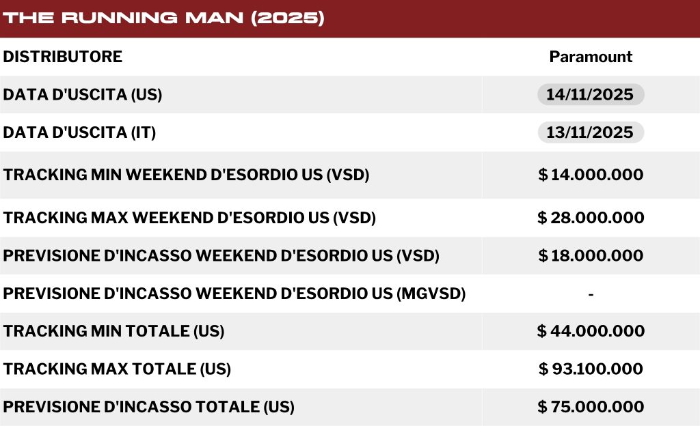Select the Paramount distributor value
This screenshot has width=700, height=426.
pyautogui.click(x=591, y=57)
